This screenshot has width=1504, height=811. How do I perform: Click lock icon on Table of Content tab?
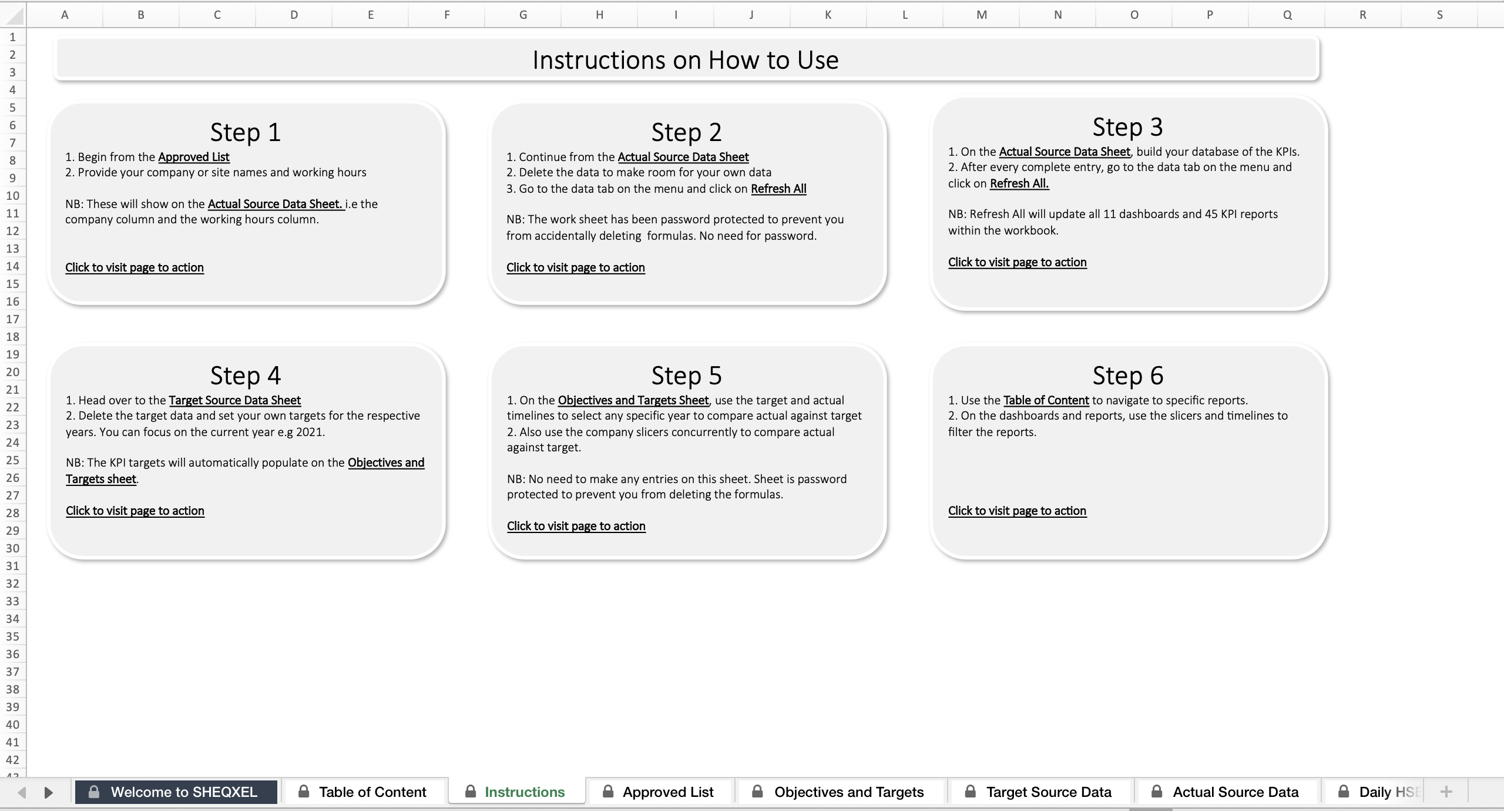(304, 792)
